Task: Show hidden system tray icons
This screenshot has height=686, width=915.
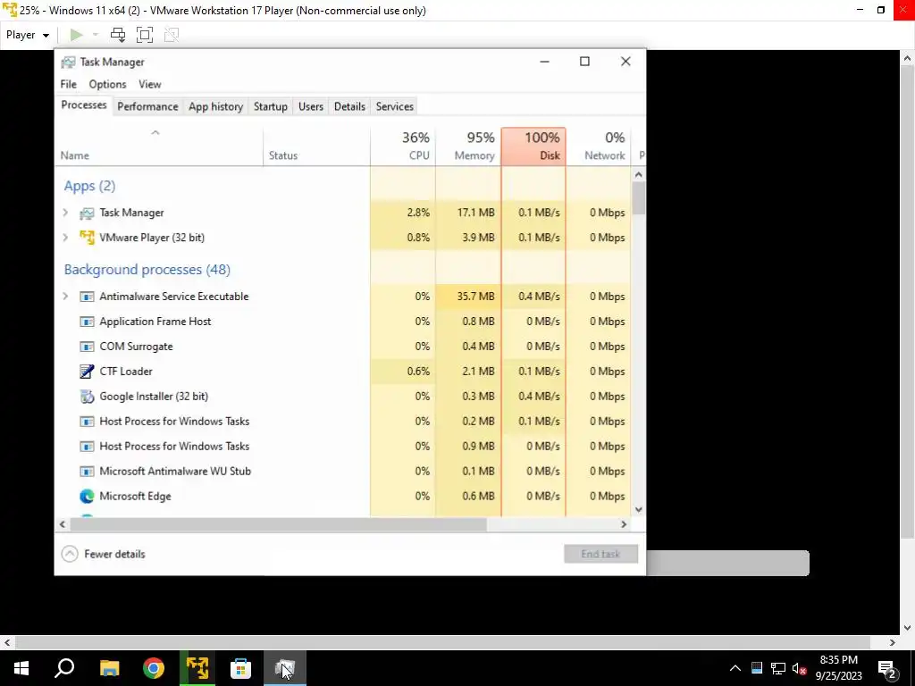Action: [x=735, y=668]
